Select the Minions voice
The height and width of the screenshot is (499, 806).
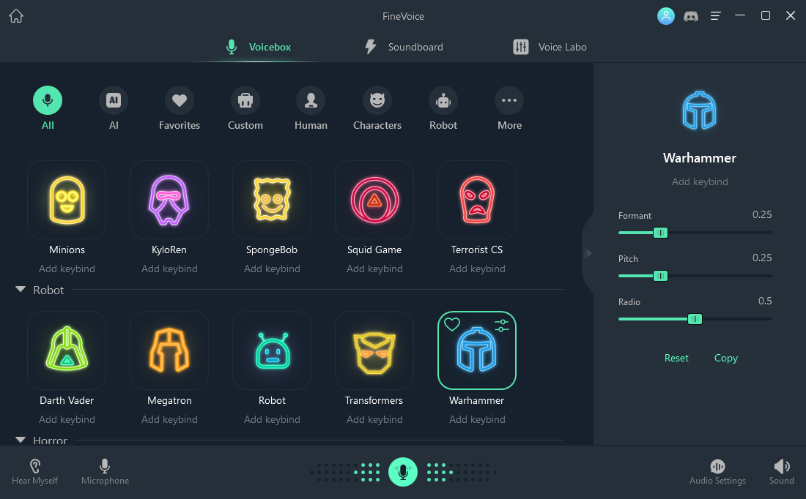67,200
